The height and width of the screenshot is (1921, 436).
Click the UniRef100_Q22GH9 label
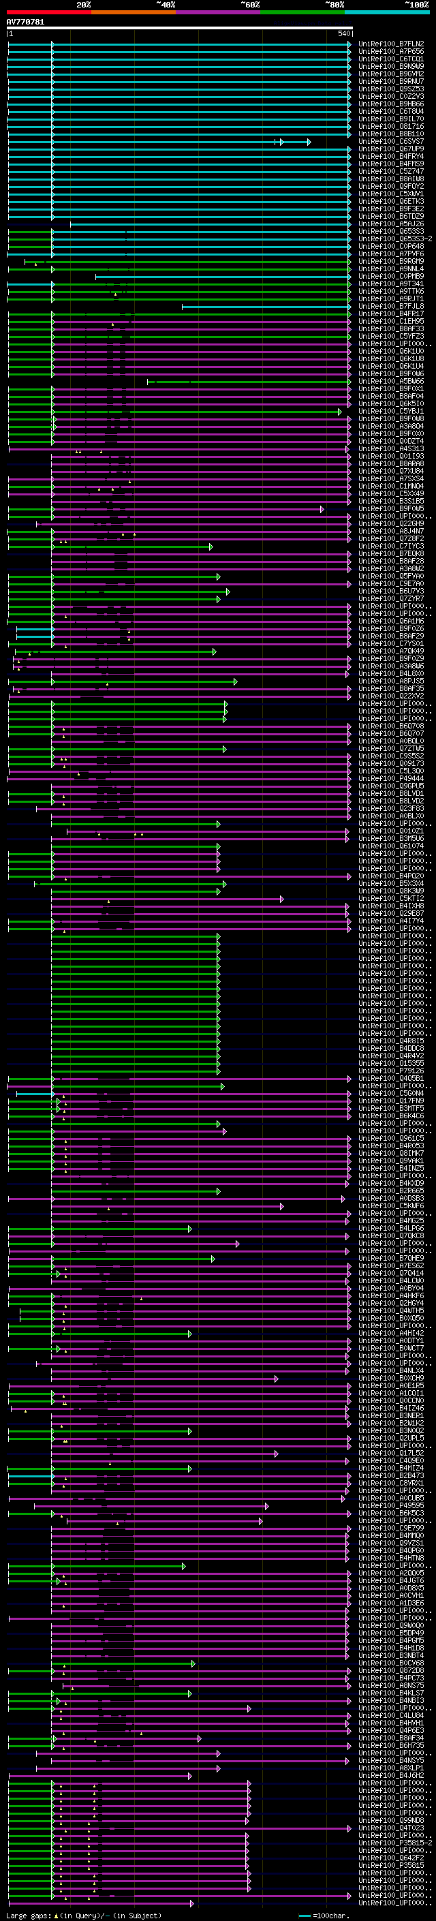(390, 524)
